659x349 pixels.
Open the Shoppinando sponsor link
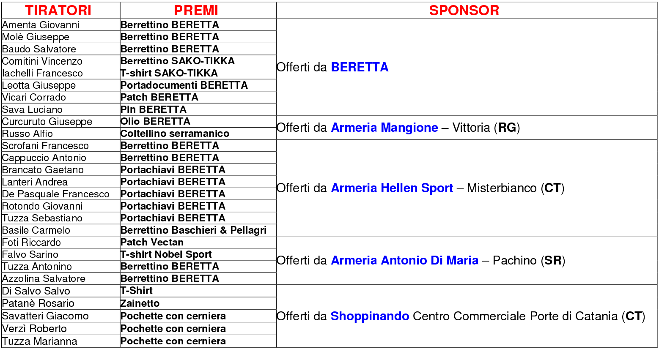coord(370,316)
